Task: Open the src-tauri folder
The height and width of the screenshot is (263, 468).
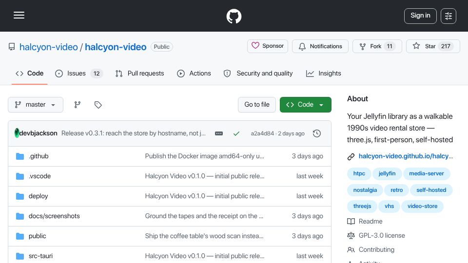Action: click(40, 256)
